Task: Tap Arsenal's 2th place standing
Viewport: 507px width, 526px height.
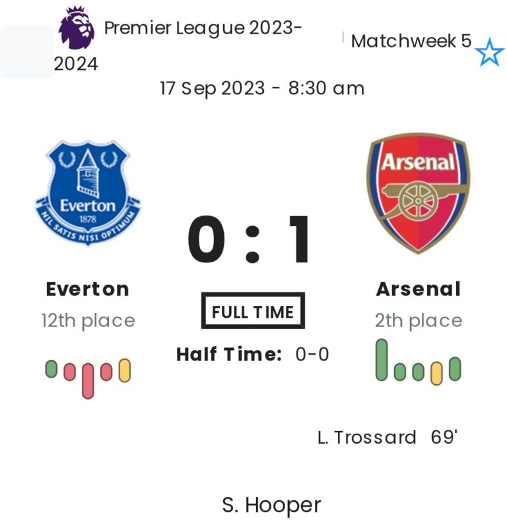Action: click(x=419, y=320)
